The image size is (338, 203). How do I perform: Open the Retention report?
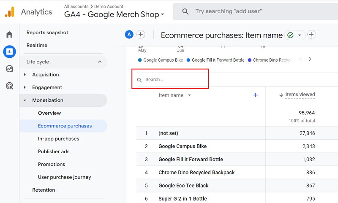pos(44,190)
